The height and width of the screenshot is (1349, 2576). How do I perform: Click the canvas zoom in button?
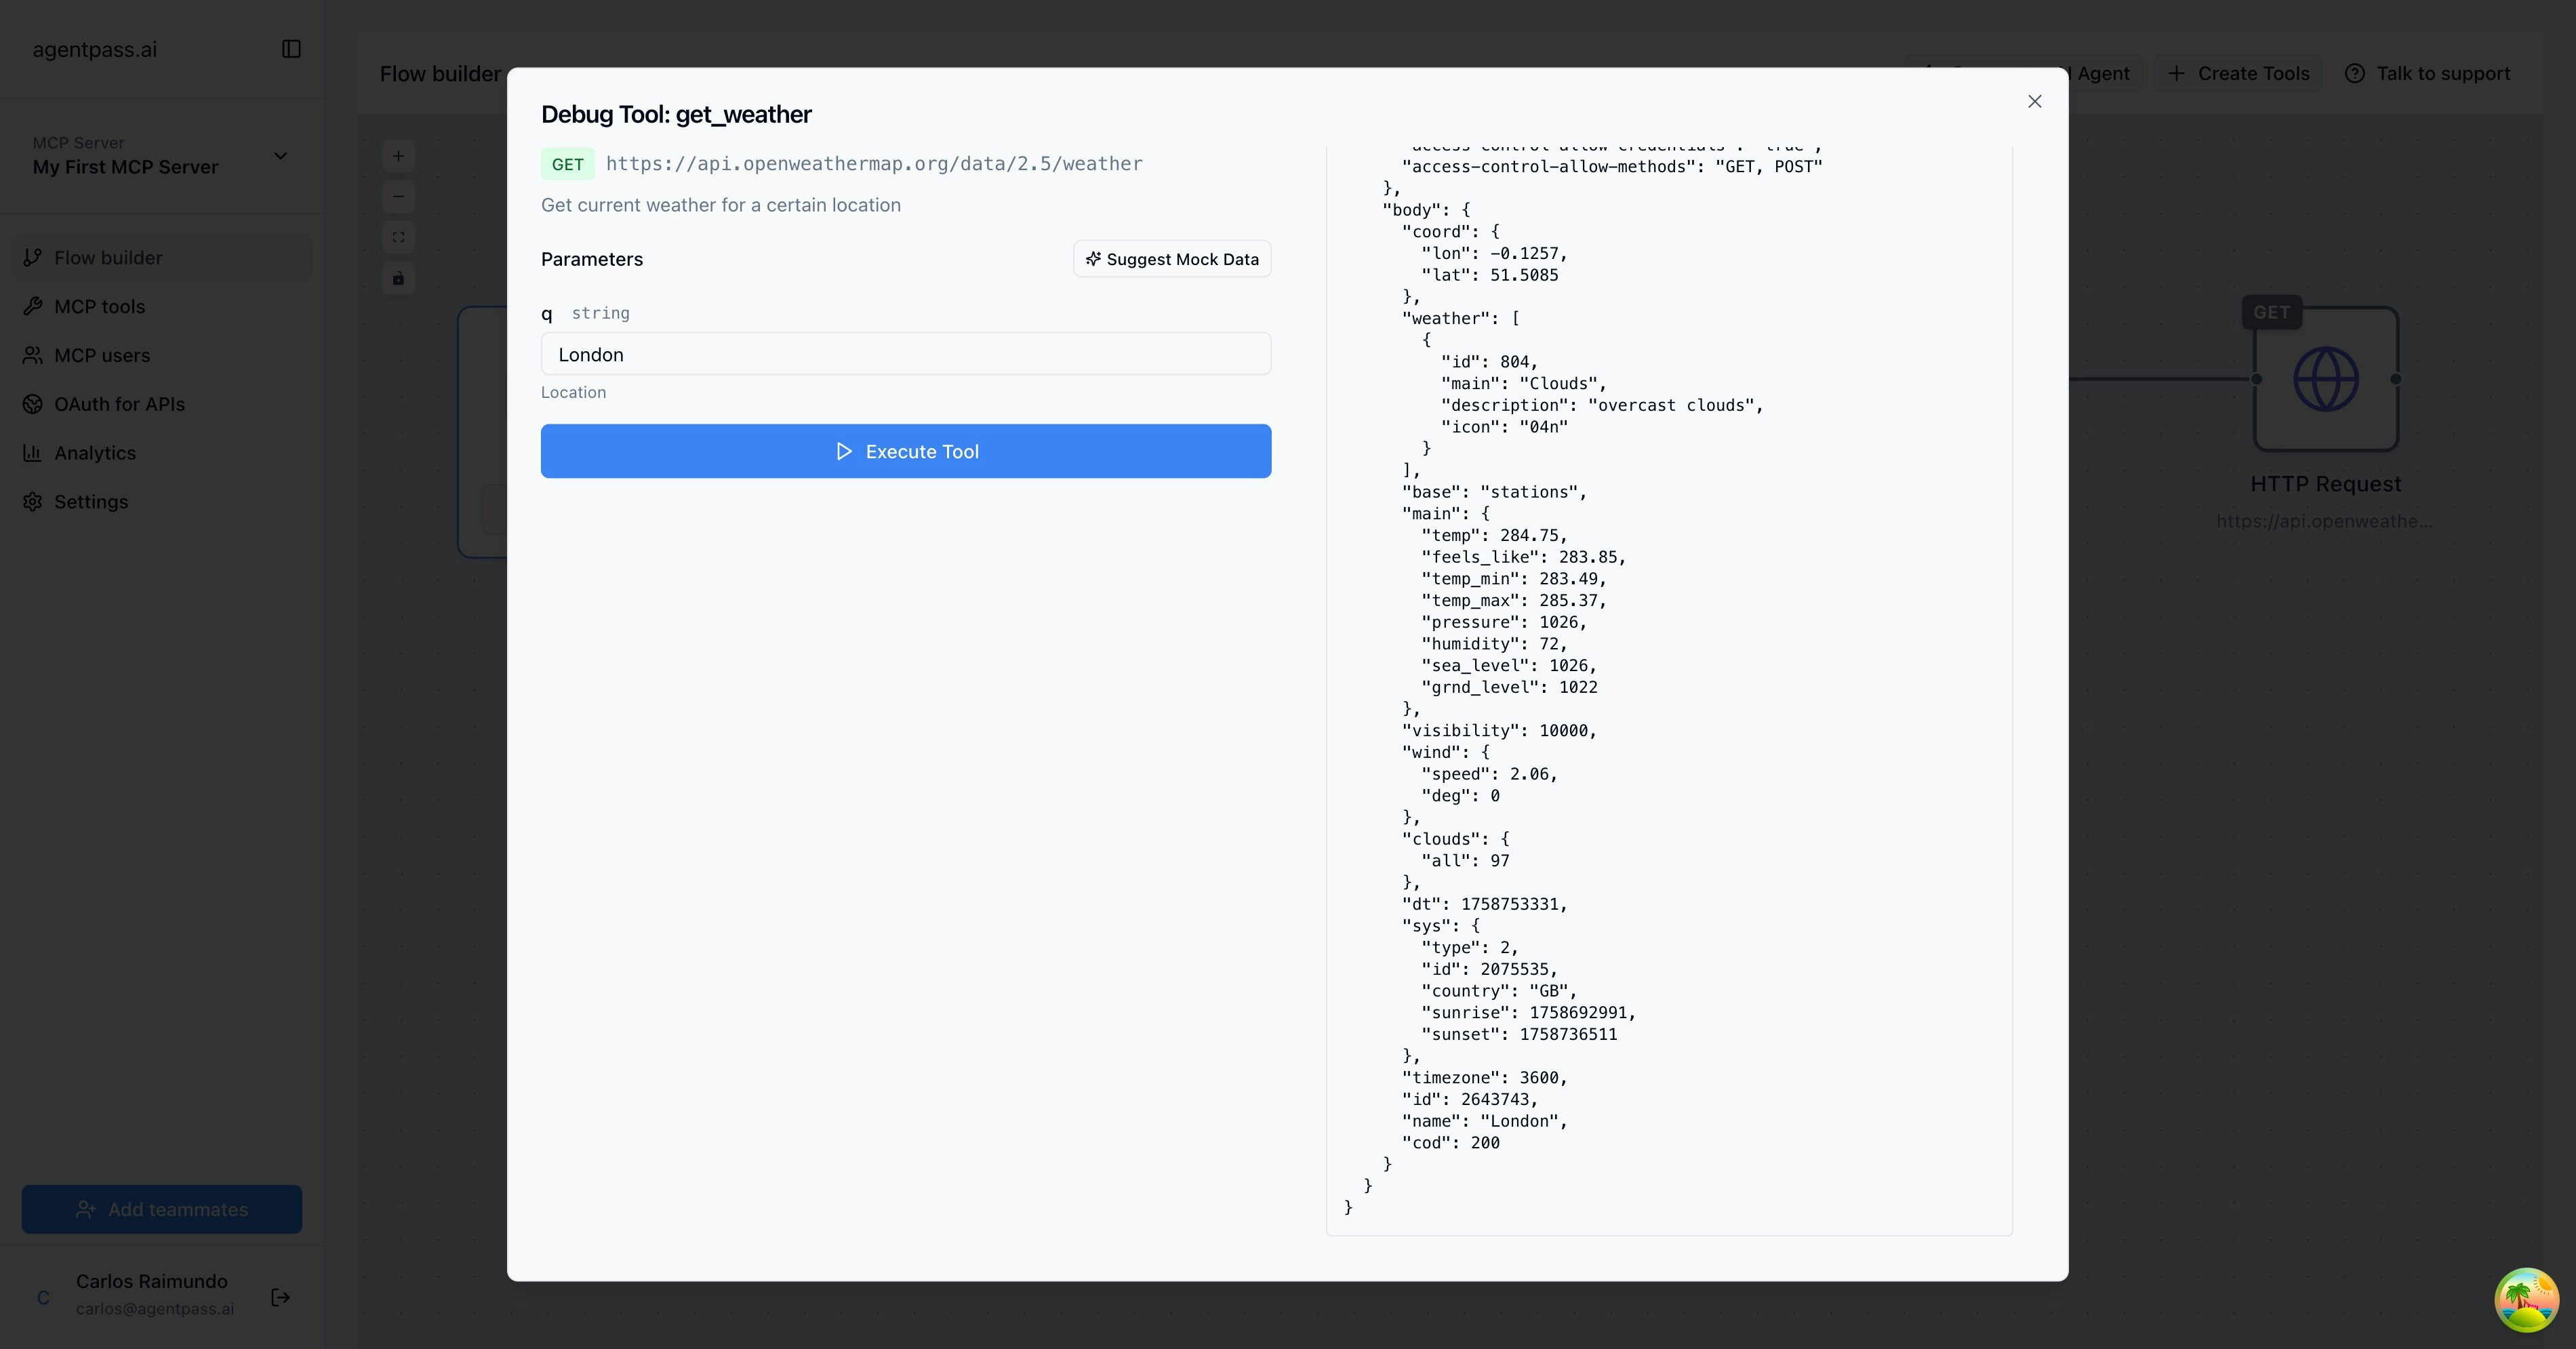pos(398,156)
